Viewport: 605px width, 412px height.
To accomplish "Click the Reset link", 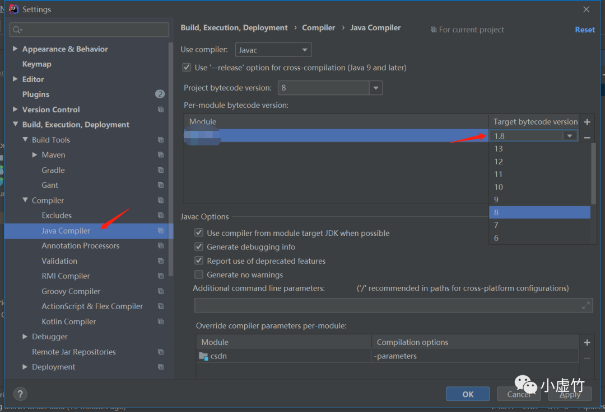I will (584, 30).
